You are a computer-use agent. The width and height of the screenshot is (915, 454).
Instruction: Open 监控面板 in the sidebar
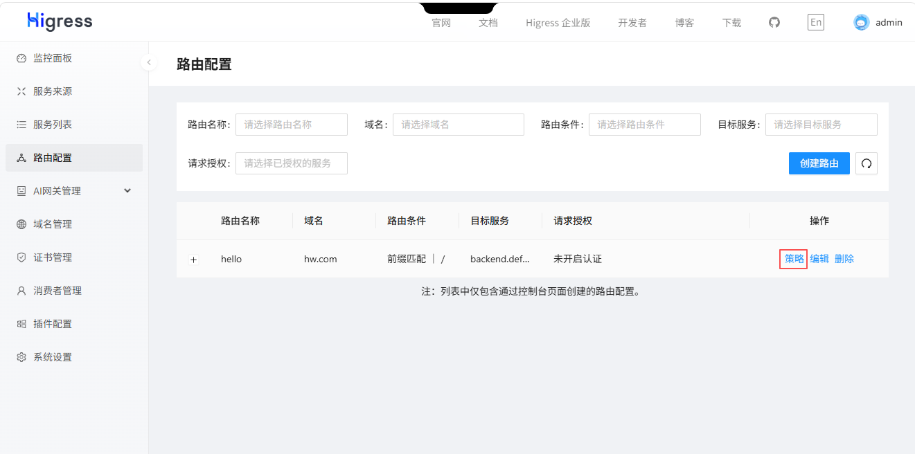pyautogui.click(x=74, y=58)
